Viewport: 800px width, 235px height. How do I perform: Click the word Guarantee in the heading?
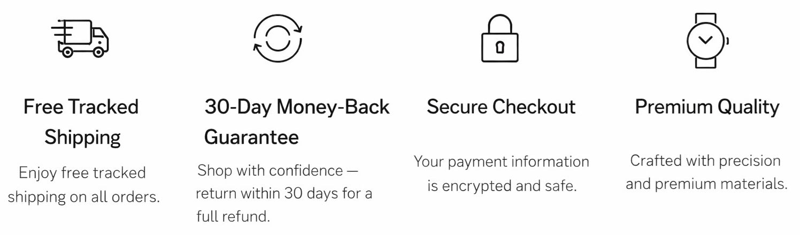[x=251, y=137]
